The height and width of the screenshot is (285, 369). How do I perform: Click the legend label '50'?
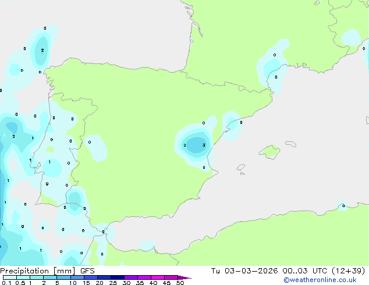[180, 283]
